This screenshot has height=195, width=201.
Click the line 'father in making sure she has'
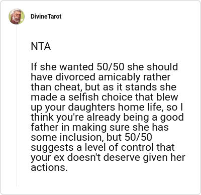point(99,127)
